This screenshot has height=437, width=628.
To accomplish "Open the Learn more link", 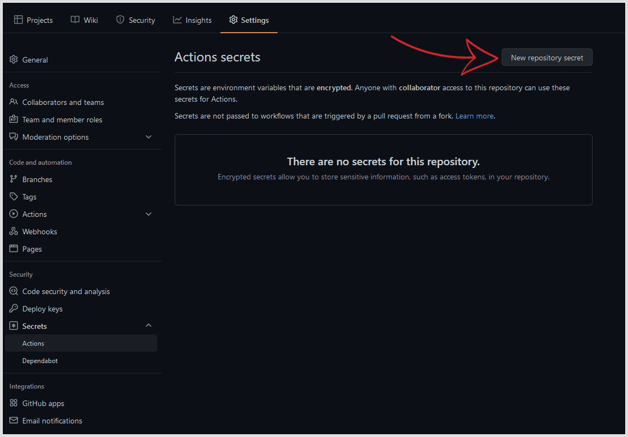I will click(473, 115).
